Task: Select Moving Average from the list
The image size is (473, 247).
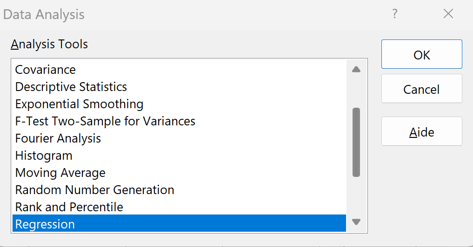Action: [x=60, y=173]
